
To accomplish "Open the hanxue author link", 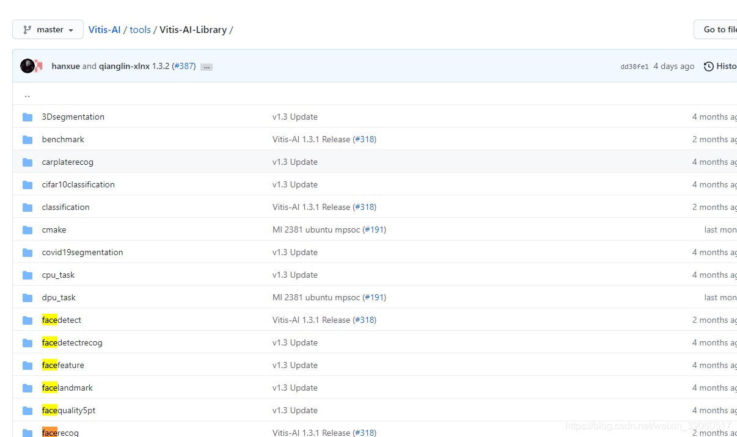I will 66,66.
